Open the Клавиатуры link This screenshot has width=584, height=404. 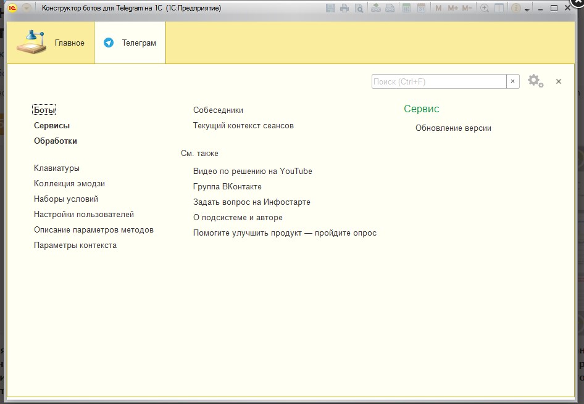point(57,168)
